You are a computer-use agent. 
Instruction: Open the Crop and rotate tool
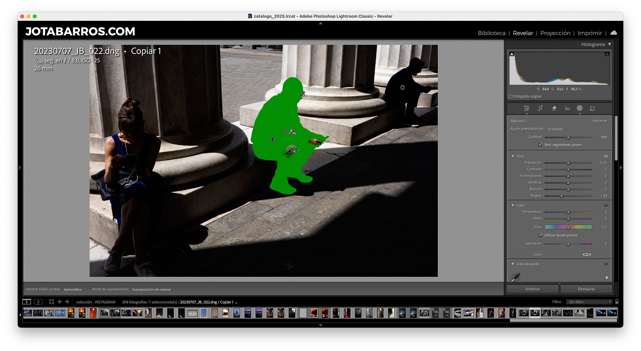[x=540, y=108]
